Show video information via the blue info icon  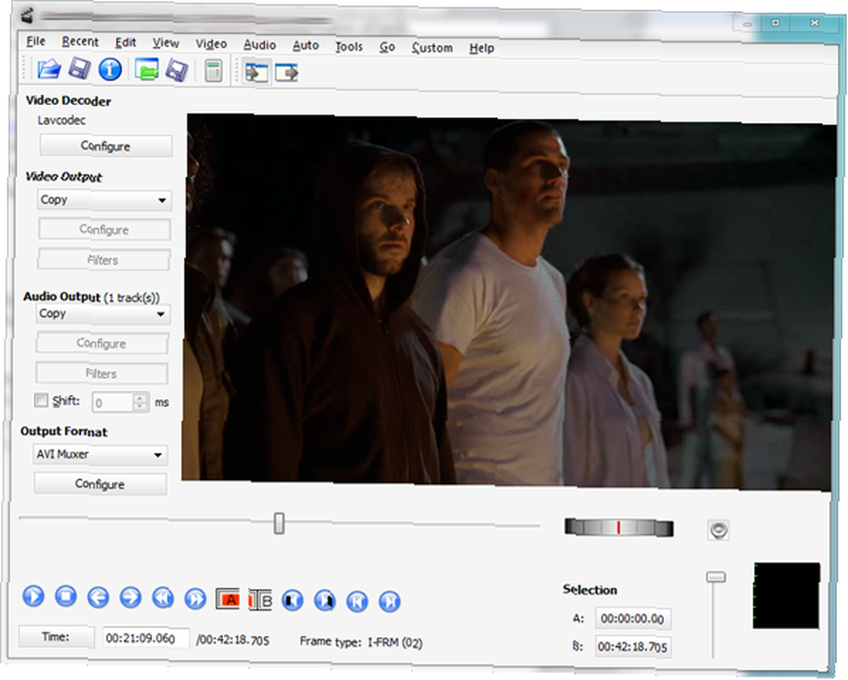point(110,70)
